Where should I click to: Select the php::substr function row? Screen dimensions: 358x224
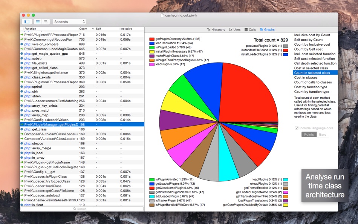coord(82,58)
